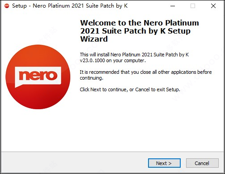The image size is (225, 174).
Task: Close the Setup wizard window
Action: click(x=213, y=6)
